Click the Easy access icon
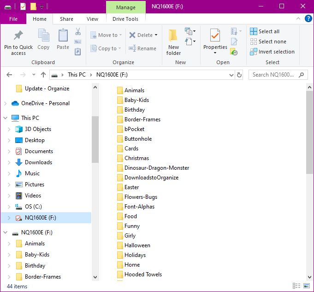This screenshot has width=314, height=292. click(x=190, y=42)
